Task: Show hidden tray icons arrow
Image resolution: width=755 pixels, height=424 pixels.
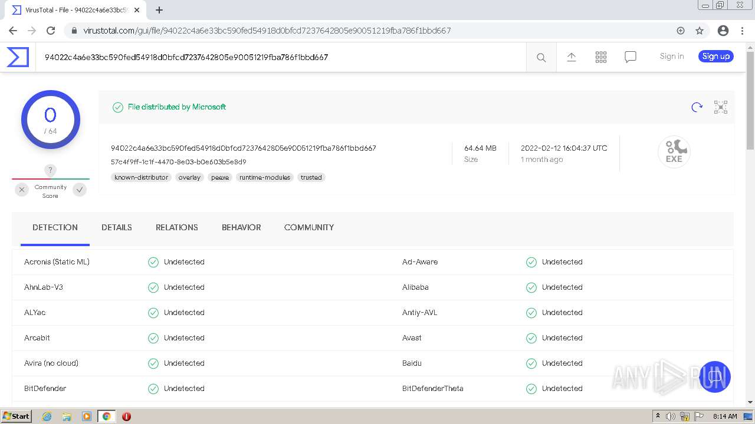Action: (x=658, y=416)
